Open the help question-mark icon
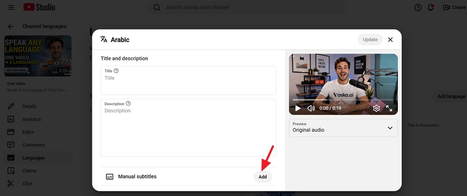Screen dimensions: 467x196 (x=418, y=7)
